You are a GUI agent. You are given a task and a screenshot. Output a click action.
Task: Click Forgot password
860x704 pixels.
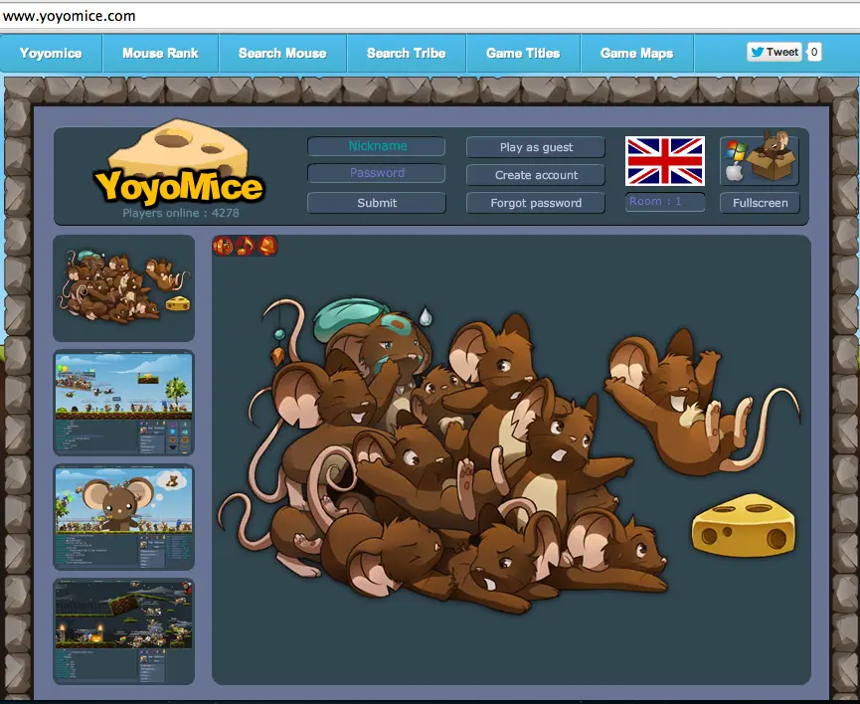click(x=536, y=203)
